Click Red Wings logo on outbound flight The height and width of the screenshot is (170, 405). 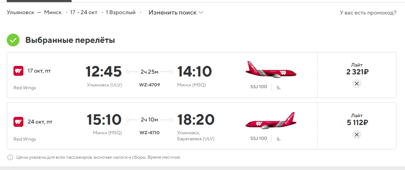[x=18, y=71]
